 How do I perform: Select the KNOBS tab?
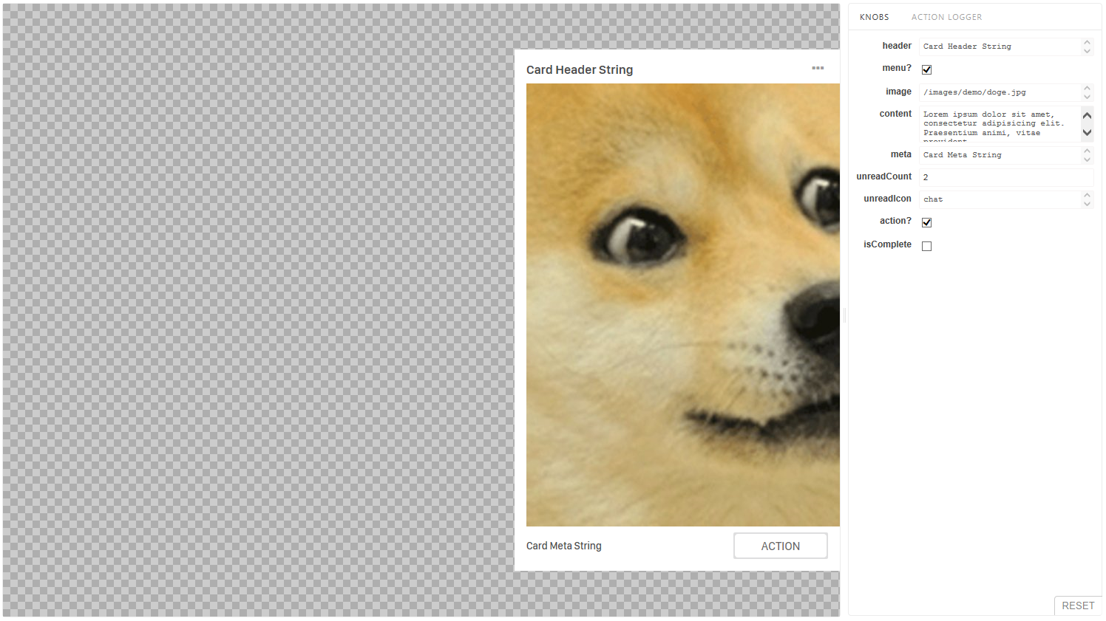pyautogui.click(x=874, y=17)
